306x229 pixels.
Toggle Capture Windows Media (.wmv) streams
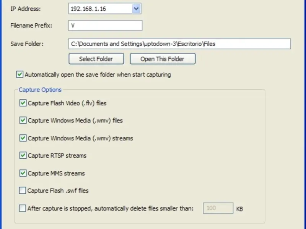pos(23,138)
